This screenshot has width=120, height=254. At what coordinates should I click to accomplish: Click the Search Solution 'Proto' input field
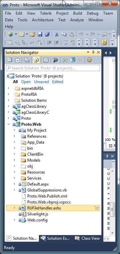53,68
